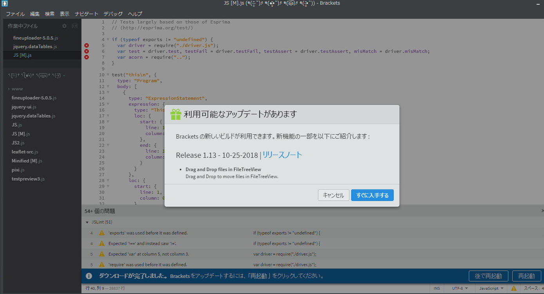Toggle split-view editor layout icon
Screen dimensions: 544x294
tap(74, 26)
